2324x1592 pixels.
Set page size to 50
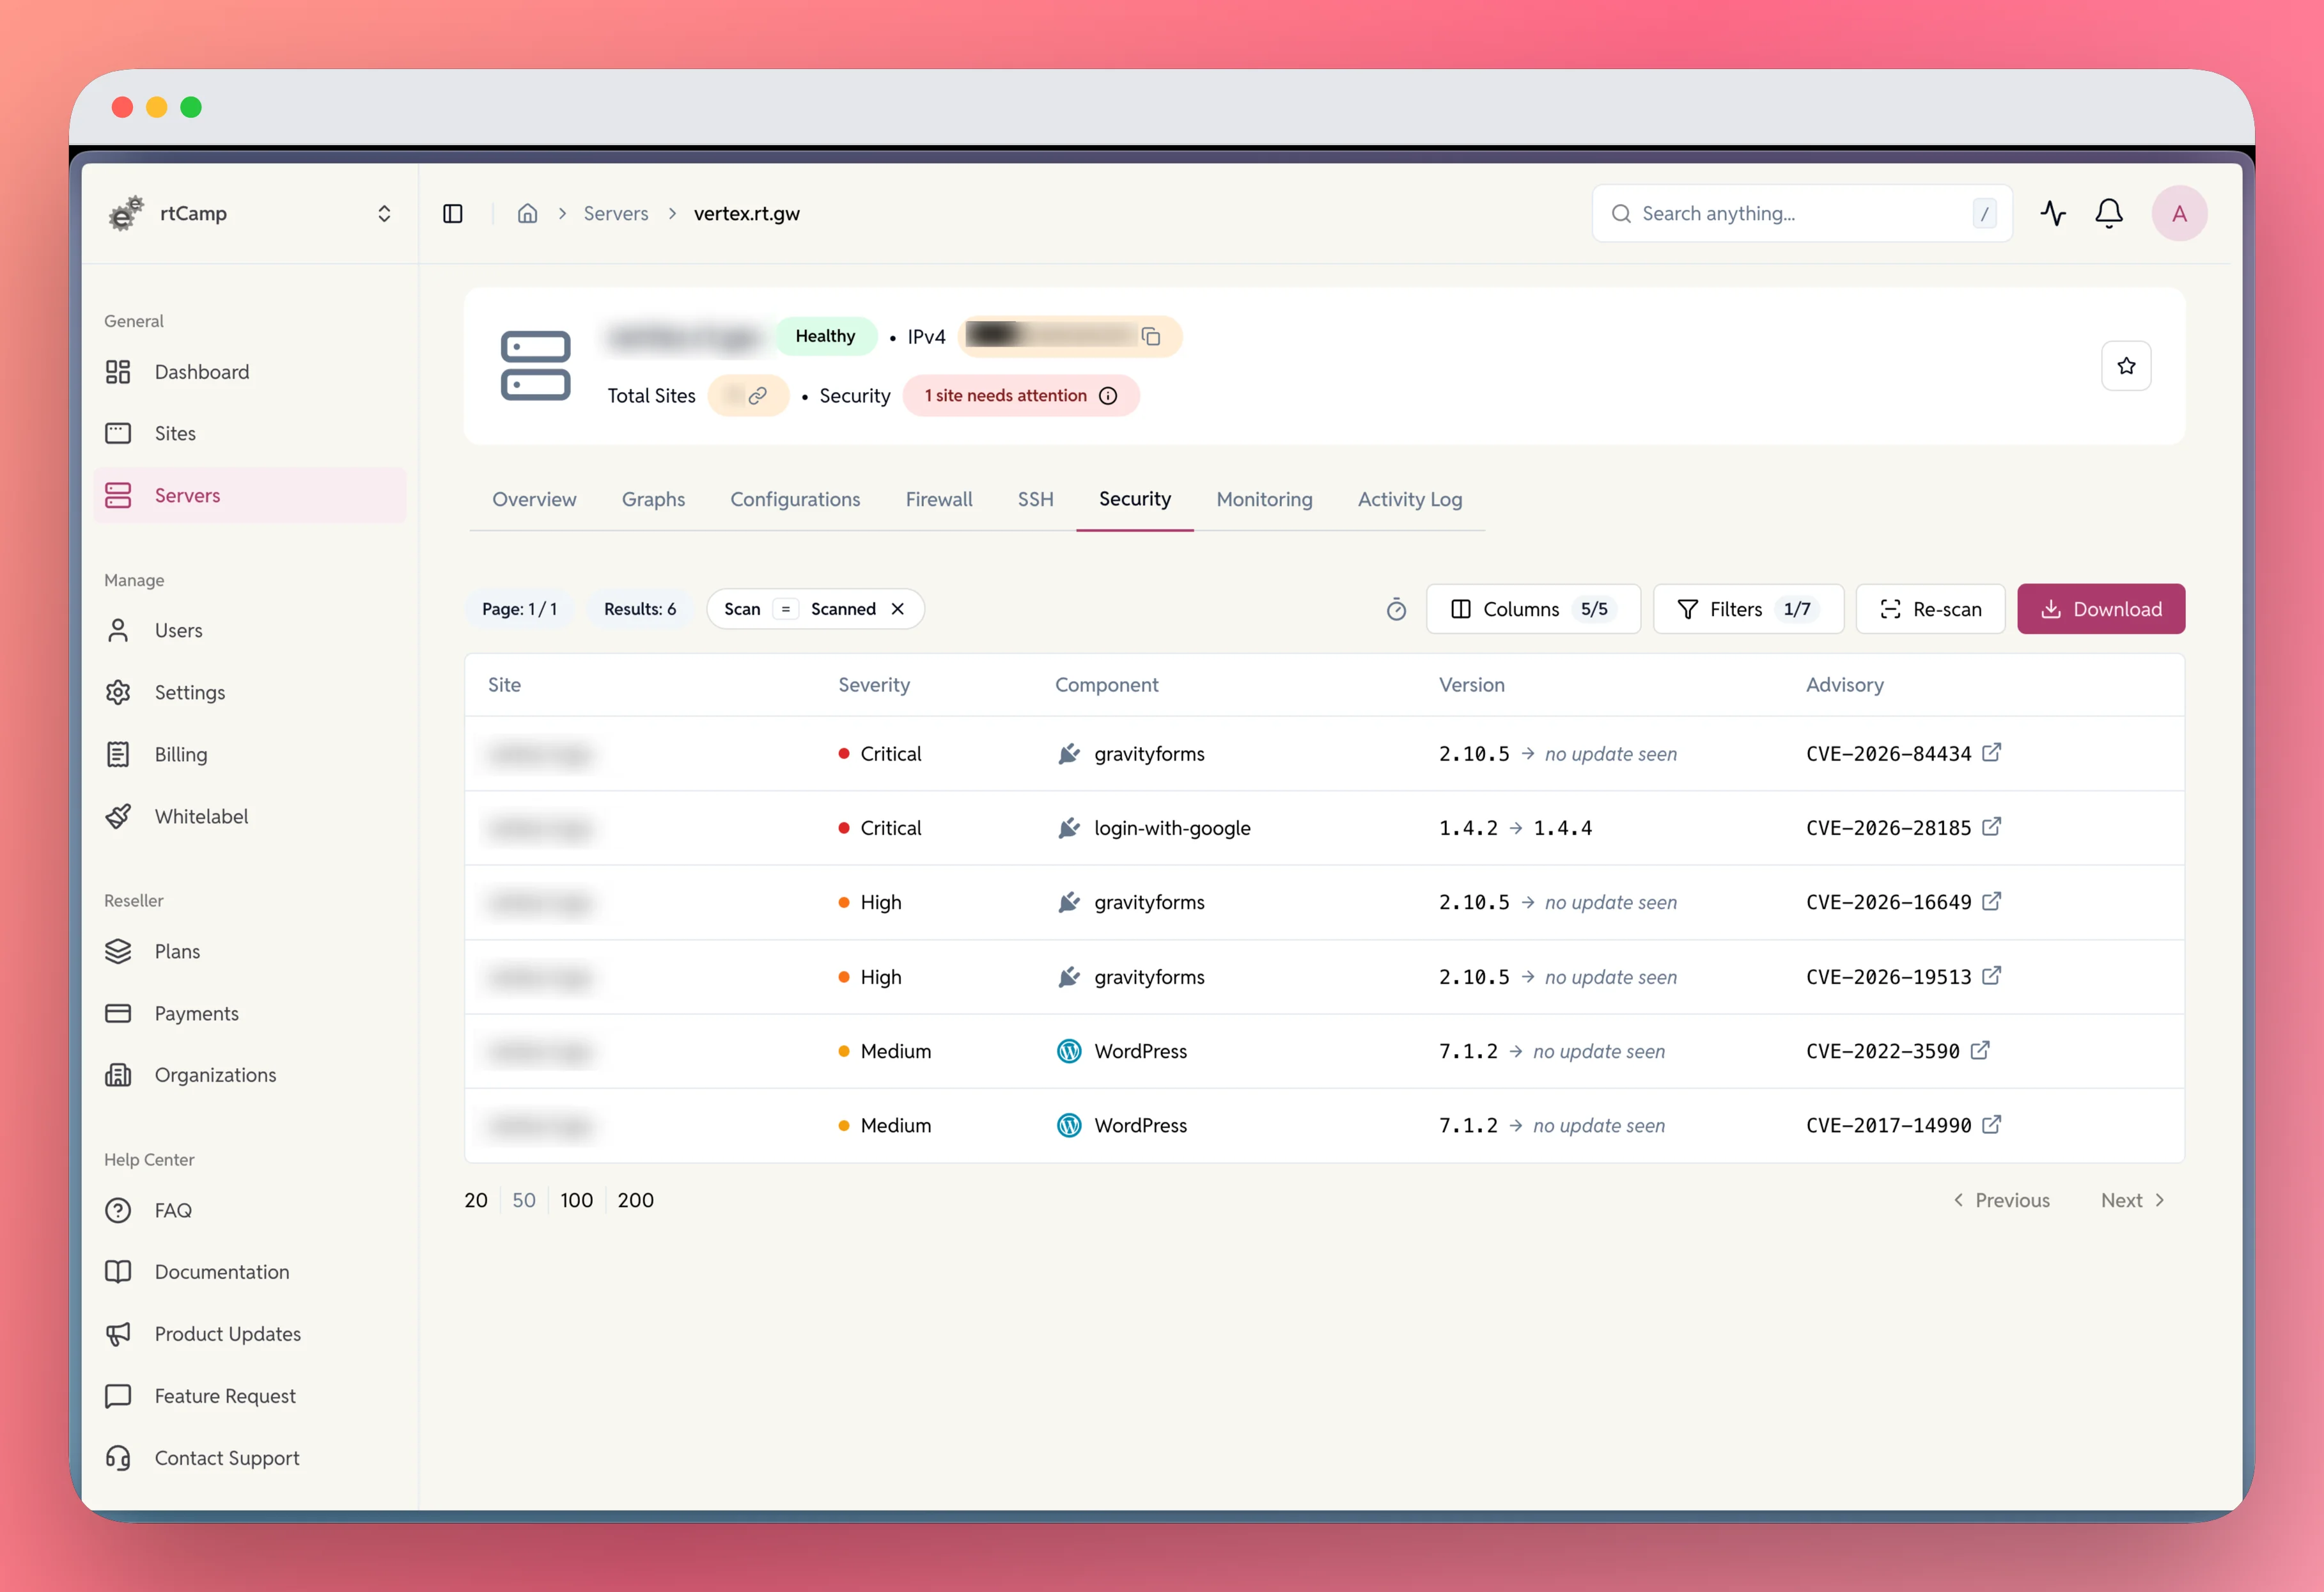[x=524, y=1200]
